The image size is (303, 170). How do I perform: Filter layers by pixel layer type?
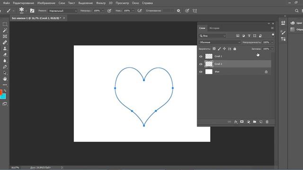coord(238,36)
